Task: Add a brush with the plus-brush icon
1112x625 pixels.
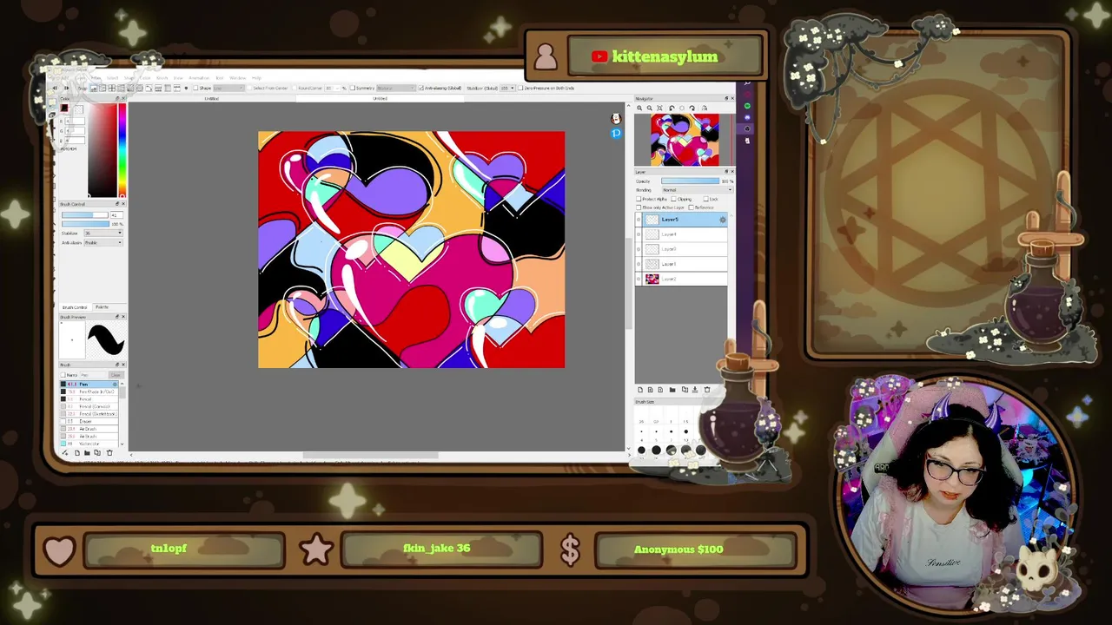Action: coord(65,452)
